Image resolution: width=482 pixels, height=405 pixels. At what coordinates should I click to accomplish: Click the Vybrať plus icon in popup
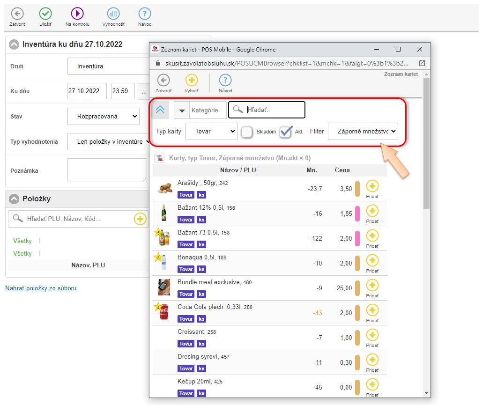[x=192, y=81]
